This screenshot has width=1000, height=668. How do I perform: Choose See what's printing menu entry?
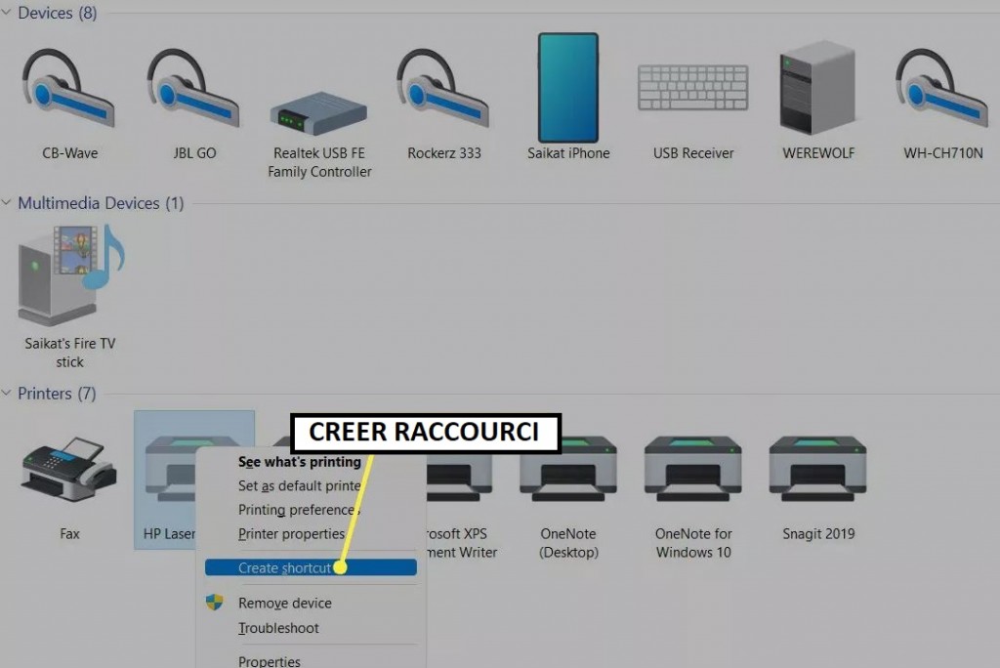pos(299,462)
